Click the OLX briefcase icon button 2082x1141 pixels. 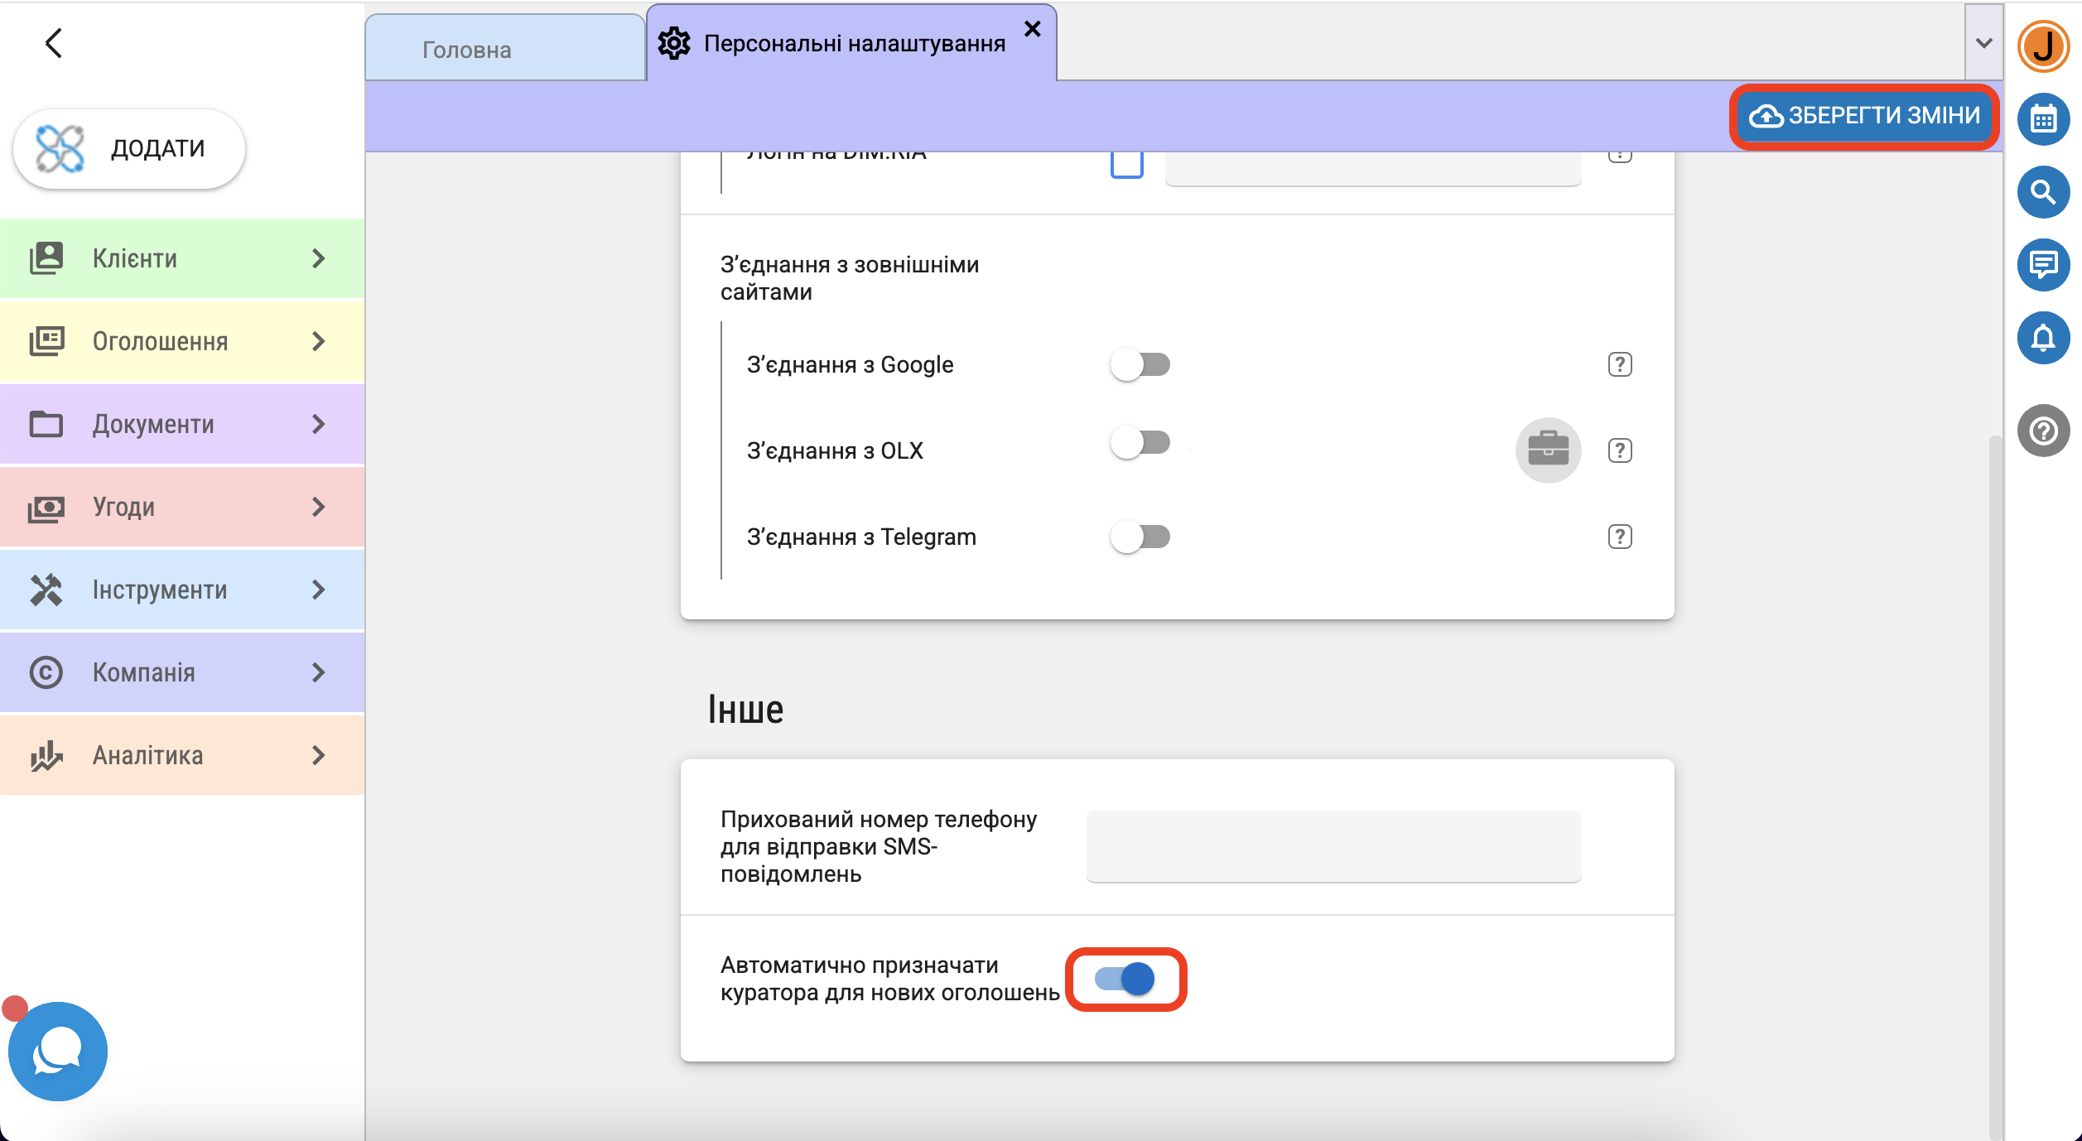[1547, 450]
